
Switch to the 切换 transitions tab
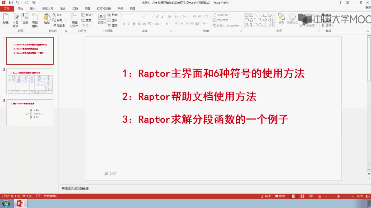75,9
